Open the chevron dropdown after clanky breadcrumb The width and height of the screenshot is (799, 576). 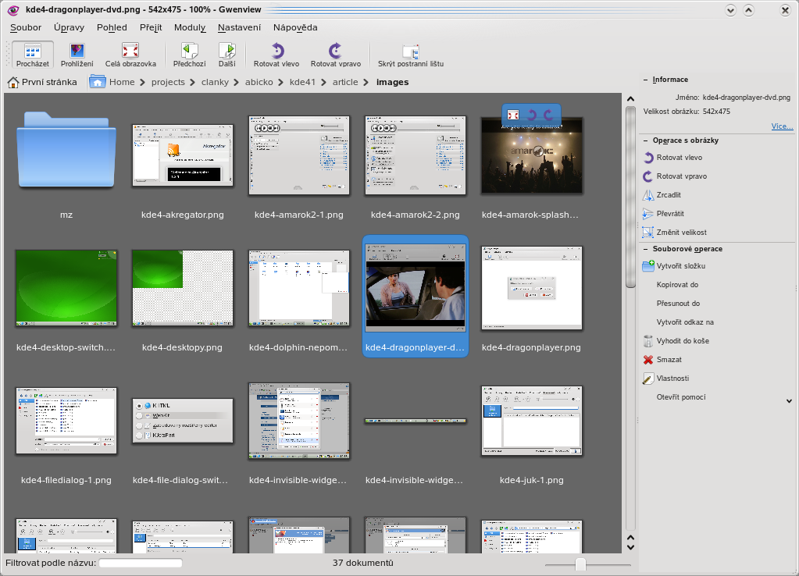click(x=237, y=83)
